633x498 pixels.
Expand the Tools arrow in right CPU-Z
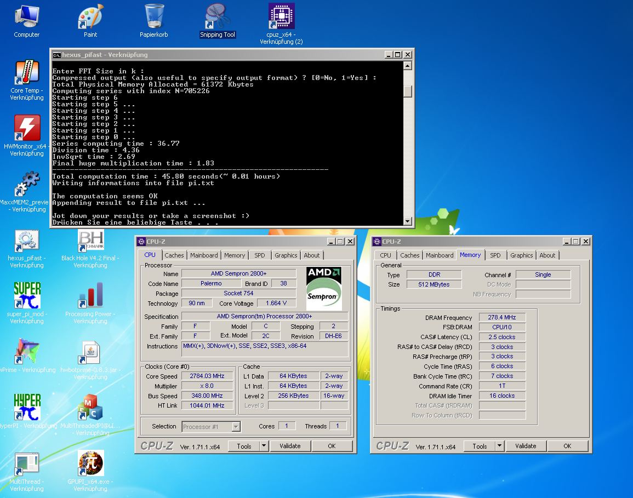(x=499, y=446)
